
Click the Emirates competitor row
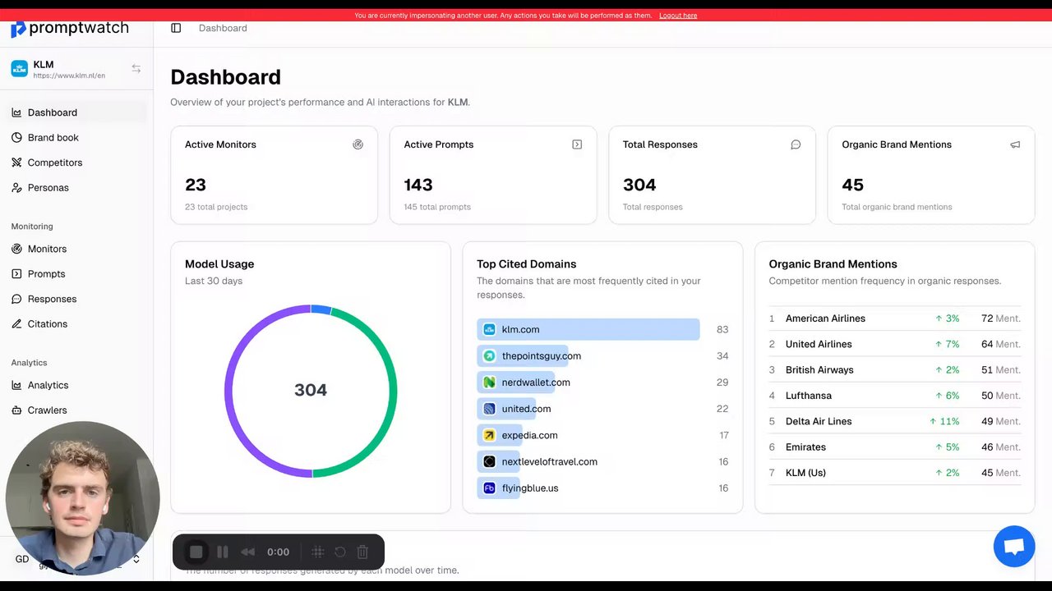(895, 447)
